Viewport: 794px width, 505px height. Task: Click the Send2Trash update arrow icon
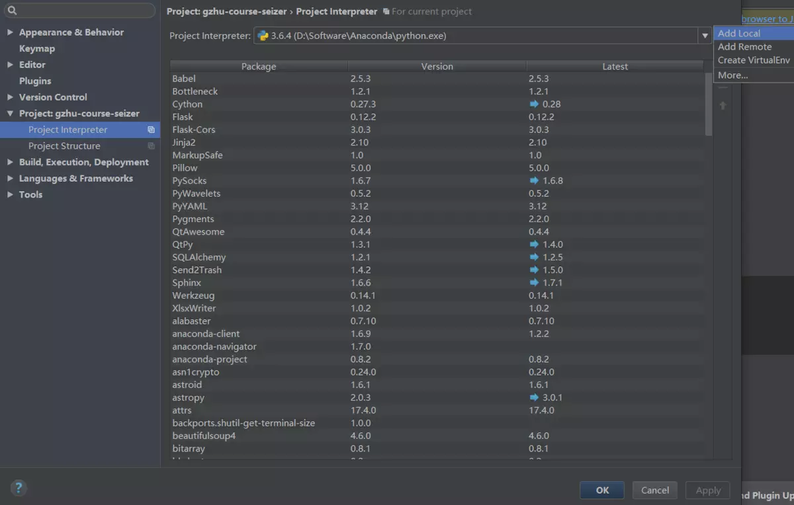534,270
